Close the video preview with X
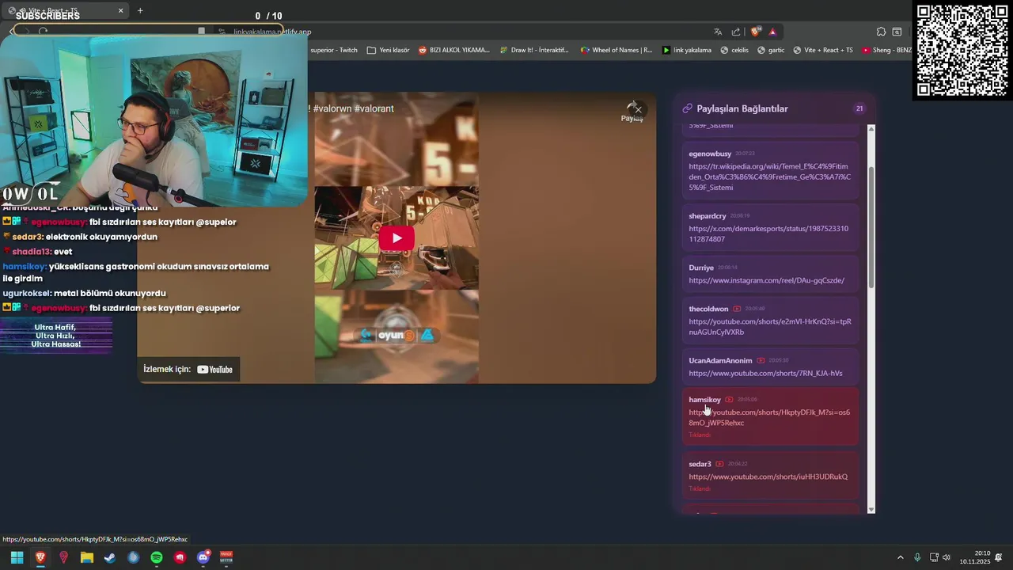The height and width of the screenshot is (570, 1013). click(x=638, y=110)
